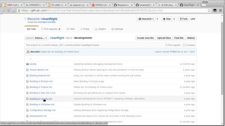Open the cleanflight repository name link
The image size is (225, 126).
pyautogui.click(x=49, y=19)
